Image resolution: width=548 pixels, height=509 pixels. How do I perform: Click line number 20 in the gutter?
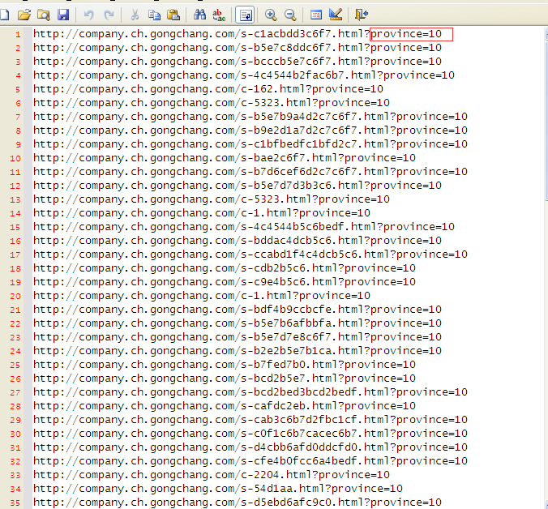click(x=16, y=296)
